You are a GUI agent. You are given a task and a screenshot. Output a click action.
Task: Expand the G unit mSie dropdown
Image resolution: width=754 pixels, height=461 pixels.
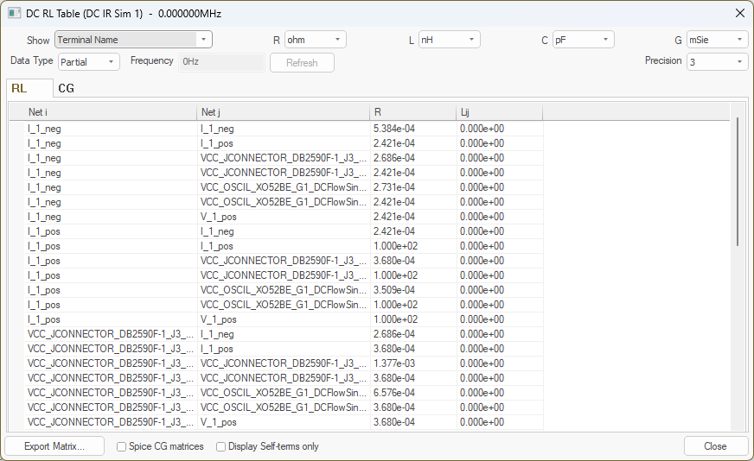tap(717, 40)
